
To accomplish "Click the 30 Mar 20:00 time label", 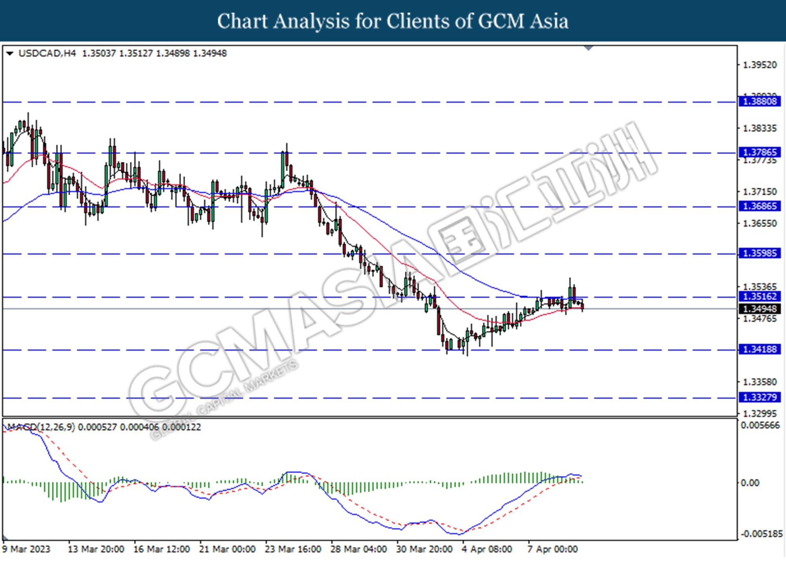I will pyautogui.click(x=424, y=549).
